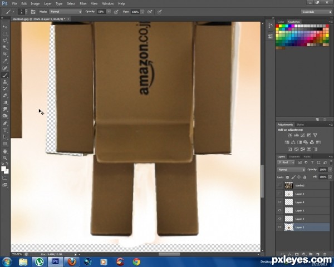Select the History Brush tool
Viewport: 334px width, 267px height.
(5, 88)
